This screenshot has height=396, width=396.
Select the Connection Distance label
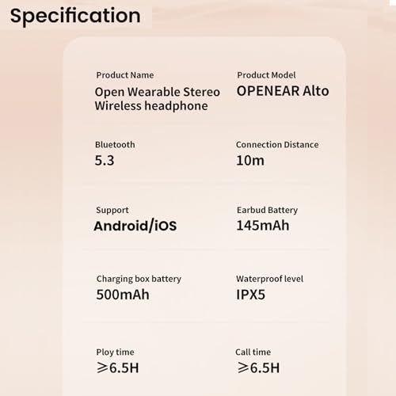277,145
